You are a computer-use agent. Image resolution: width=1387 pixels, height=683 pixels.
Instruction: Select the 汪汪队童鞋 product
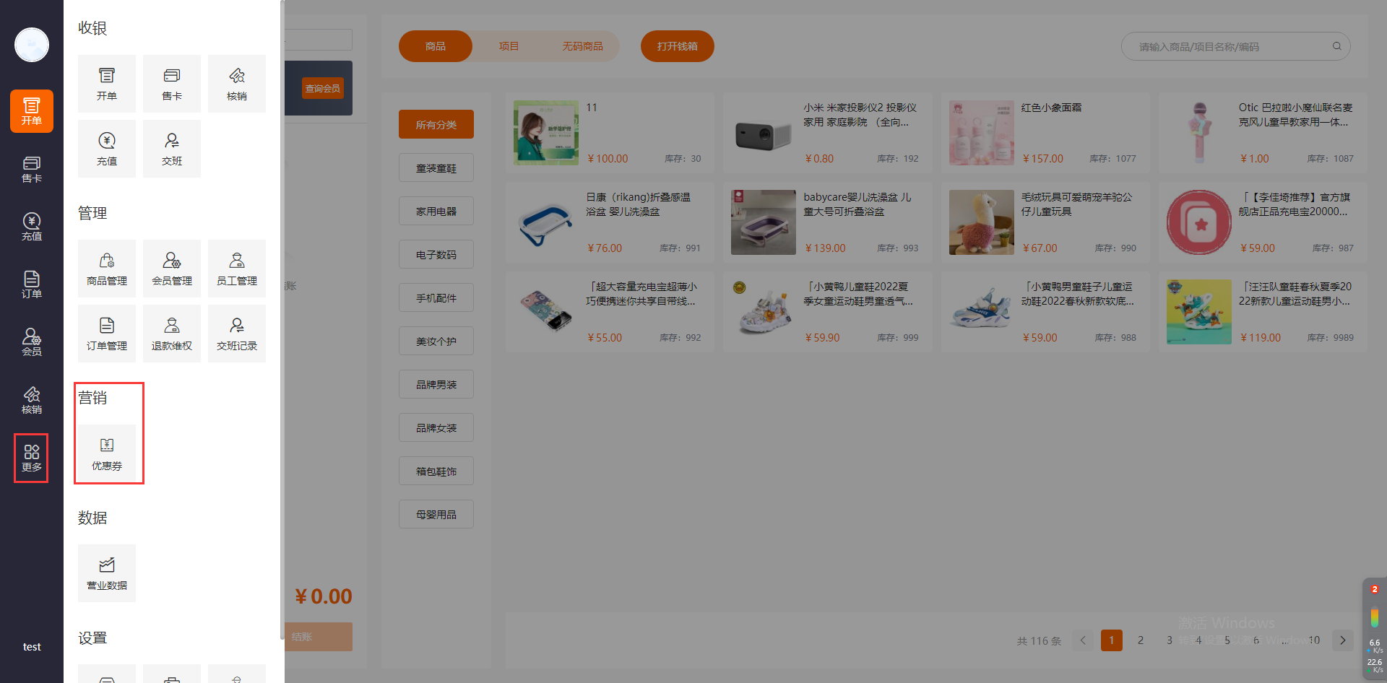1263,312
